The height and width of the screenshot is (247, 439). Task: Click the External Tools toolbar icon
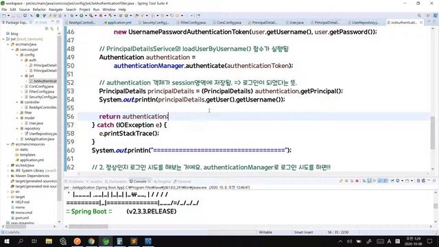tap(91, 15)
